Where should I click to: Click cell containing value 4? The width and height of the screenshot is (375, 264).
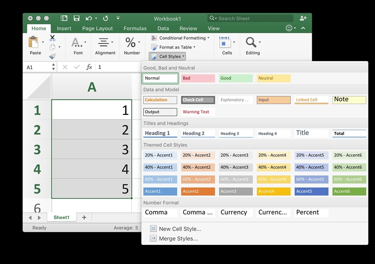pyautogui.click(x=91, y=169)
